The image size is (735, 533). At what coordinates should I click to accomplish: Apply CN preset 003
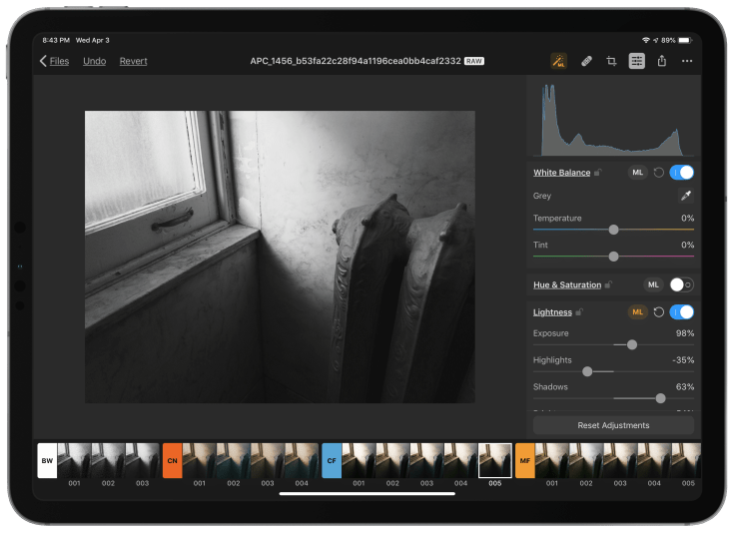(268, 460)
